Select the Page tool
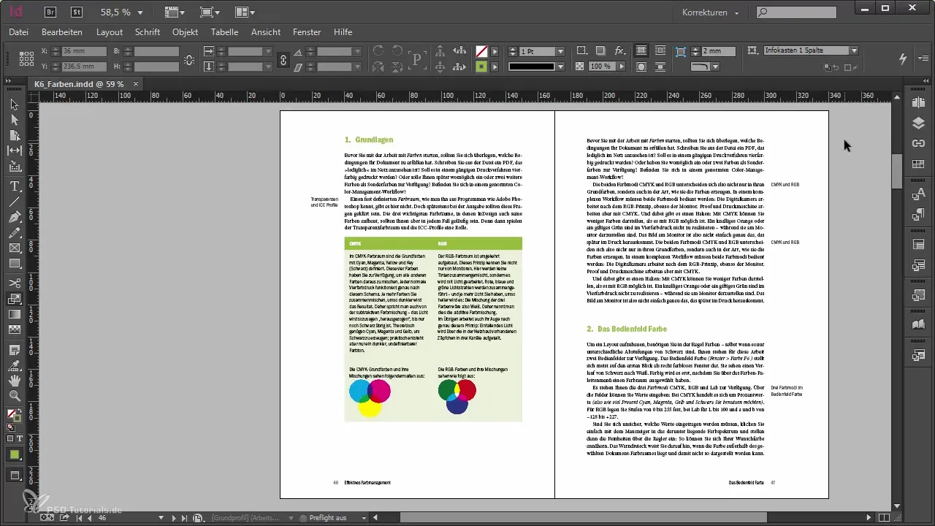Viewport: 935px width, 526px height. point(14,135)
